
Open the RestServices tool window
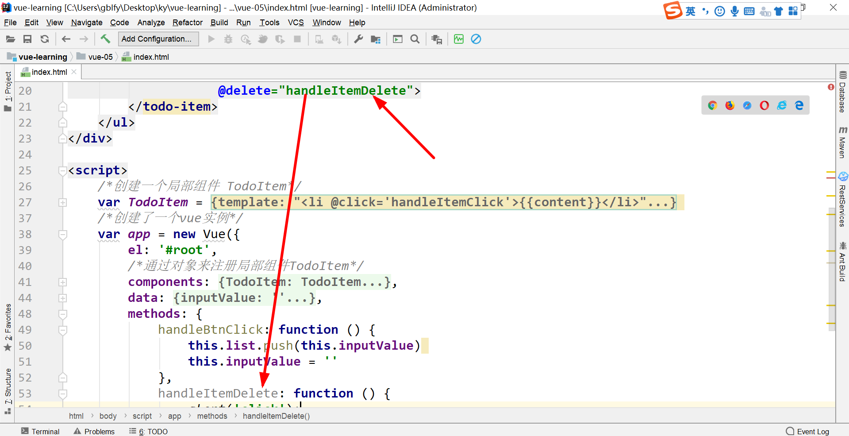pyautogui.click(x=842, y=200)
